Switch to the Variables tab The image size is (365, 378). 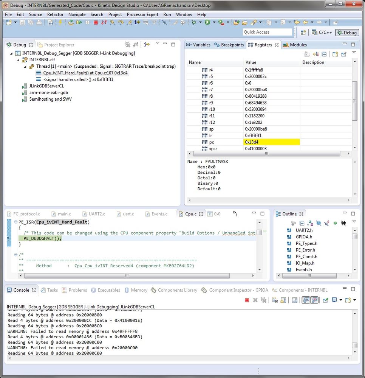click(x=198, y=45)
